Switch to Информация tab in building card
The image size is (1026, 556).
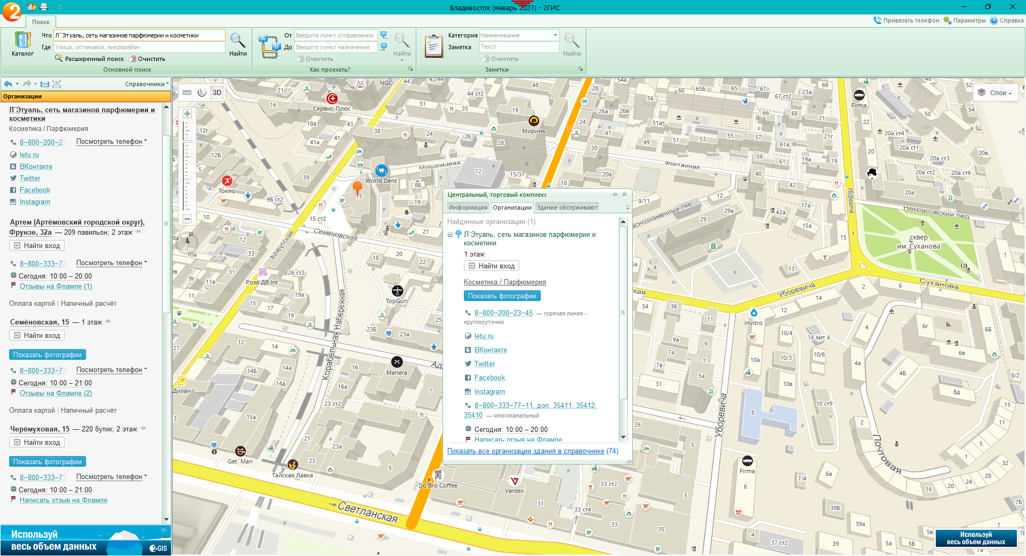(468, 207)
